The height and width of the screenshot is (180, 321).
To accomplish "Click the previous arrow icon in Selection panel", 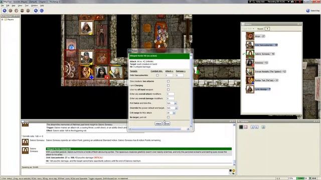I will coord(252,127).
